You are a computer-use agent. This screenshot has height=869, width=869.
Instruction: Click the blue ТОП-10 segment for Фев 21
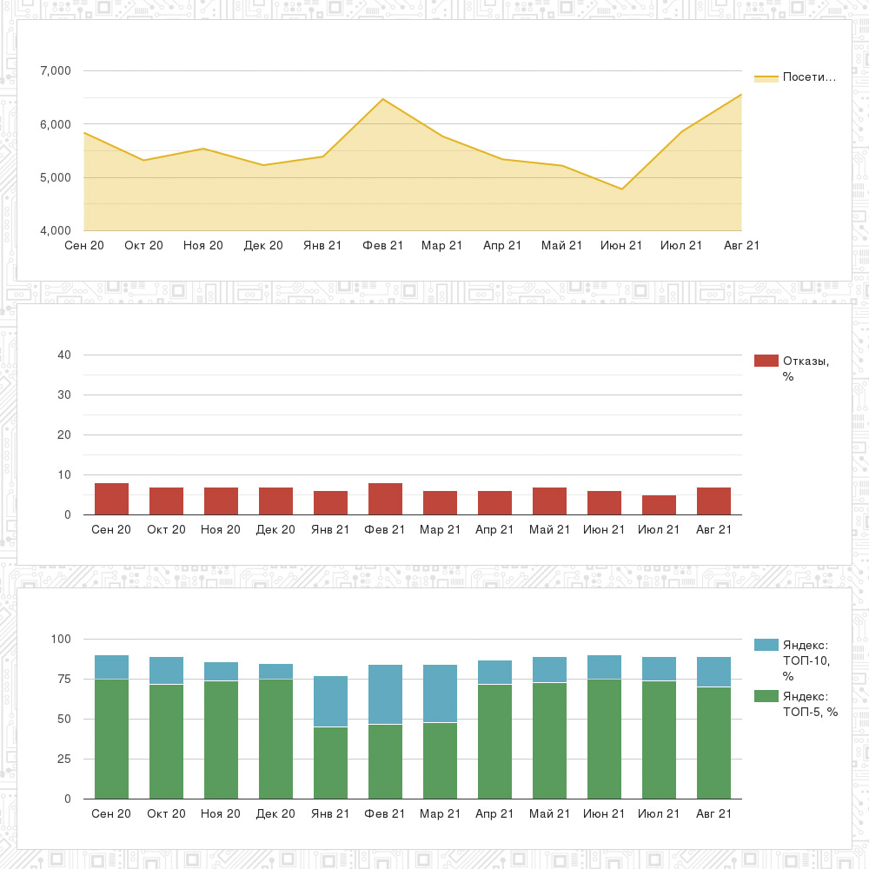(x=385, y=694)
